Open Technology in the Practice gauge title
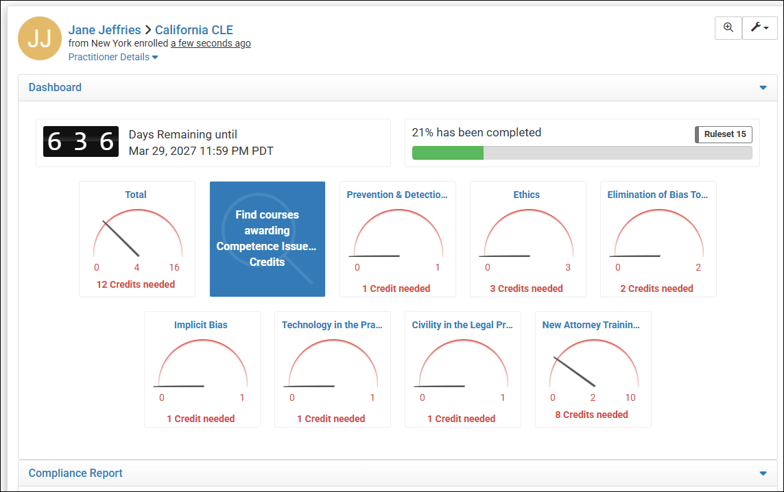The image size is (784, 492). click(332, 325)
